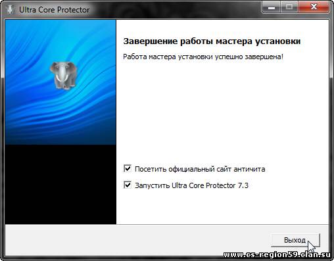The width and height of the screenshot is (334, 261).
Task: Click the left window frame border
Action: tap(3, 131)
